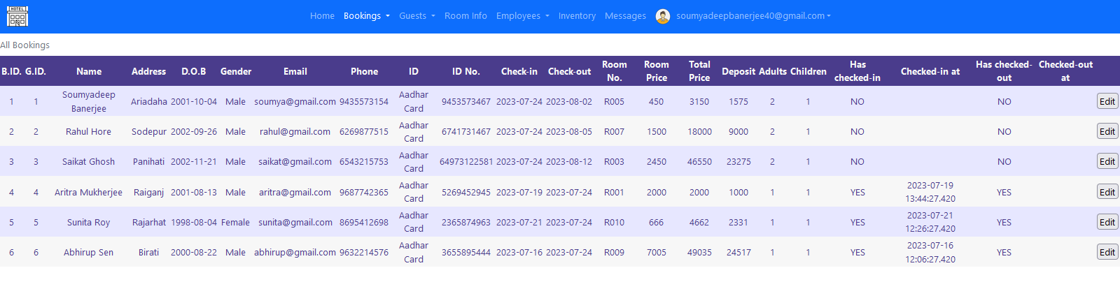Select the soumya@gmail.com email cell
Screen dimensions: 1120x282
pyautogui.click(x=295, y=101)
